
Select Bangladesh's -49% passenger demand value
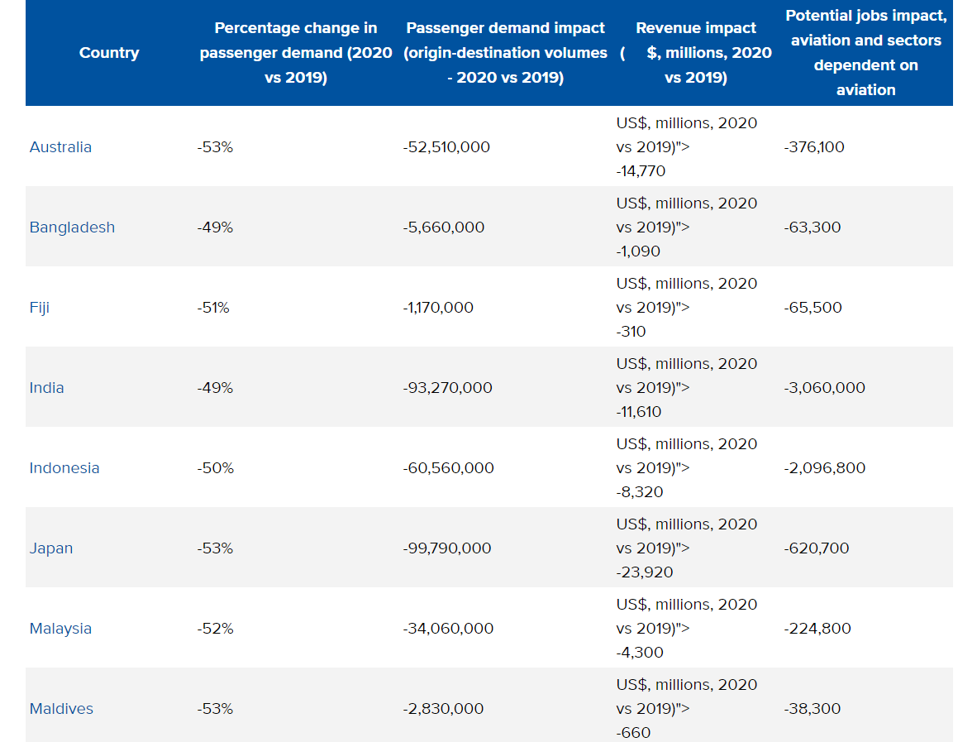click(x=215, y=227)
